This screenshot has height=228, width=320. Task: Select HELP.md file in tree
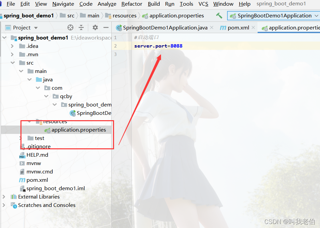[x=37, y=155]
